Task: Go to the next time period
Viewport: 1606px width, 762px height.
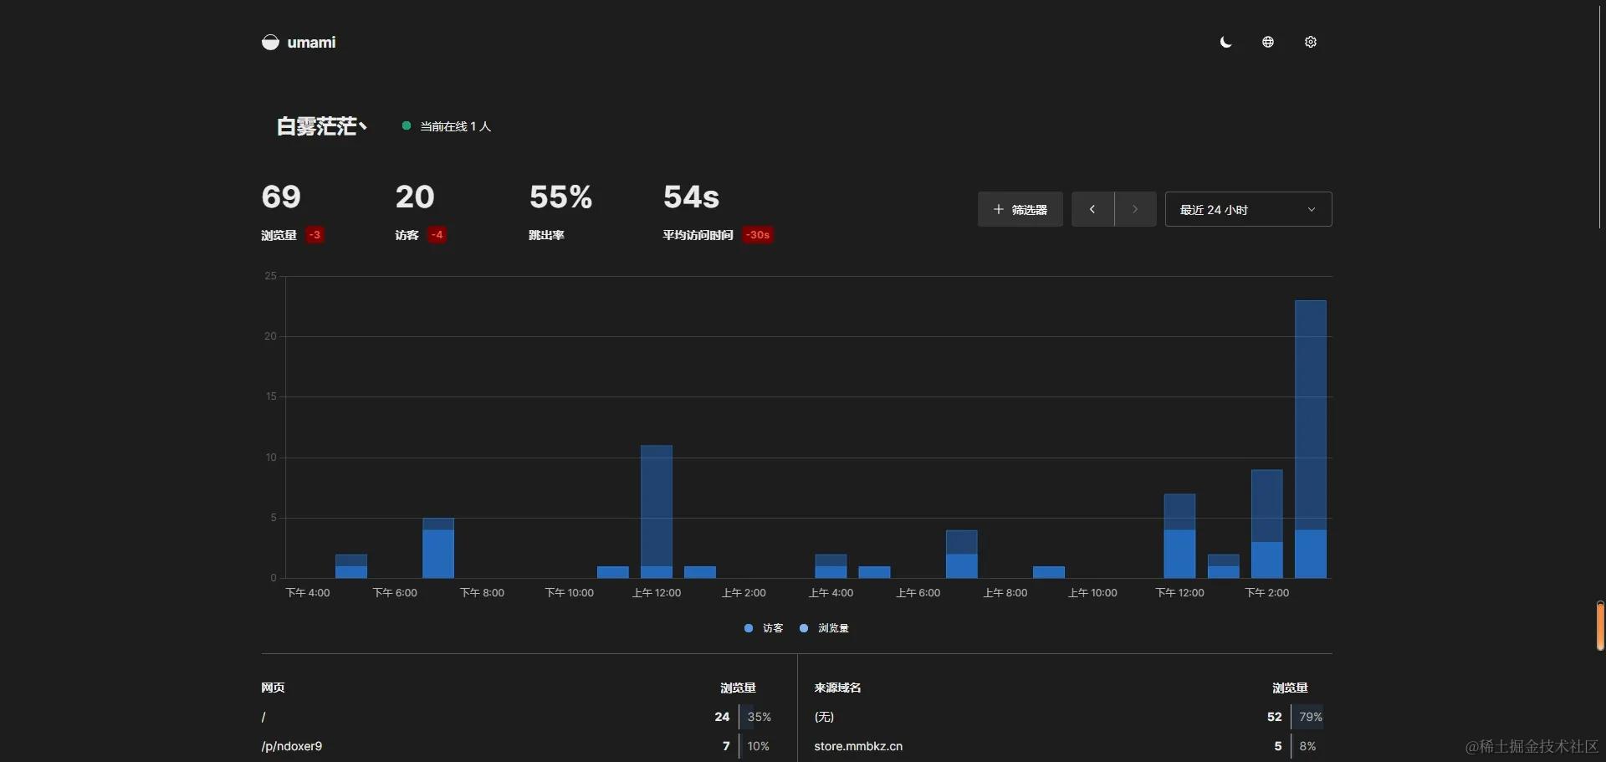Action: coord(1135,209)
